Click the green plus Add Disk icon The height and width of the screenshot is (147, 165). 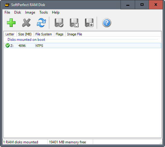[11, 23]
